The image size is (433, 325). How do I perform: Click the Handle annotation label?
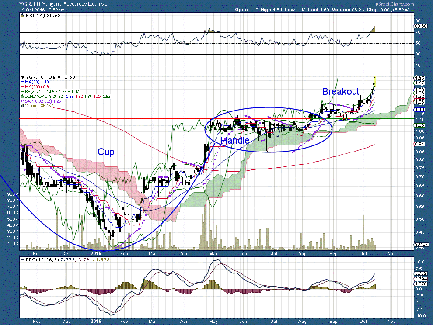tap(236, 140)
